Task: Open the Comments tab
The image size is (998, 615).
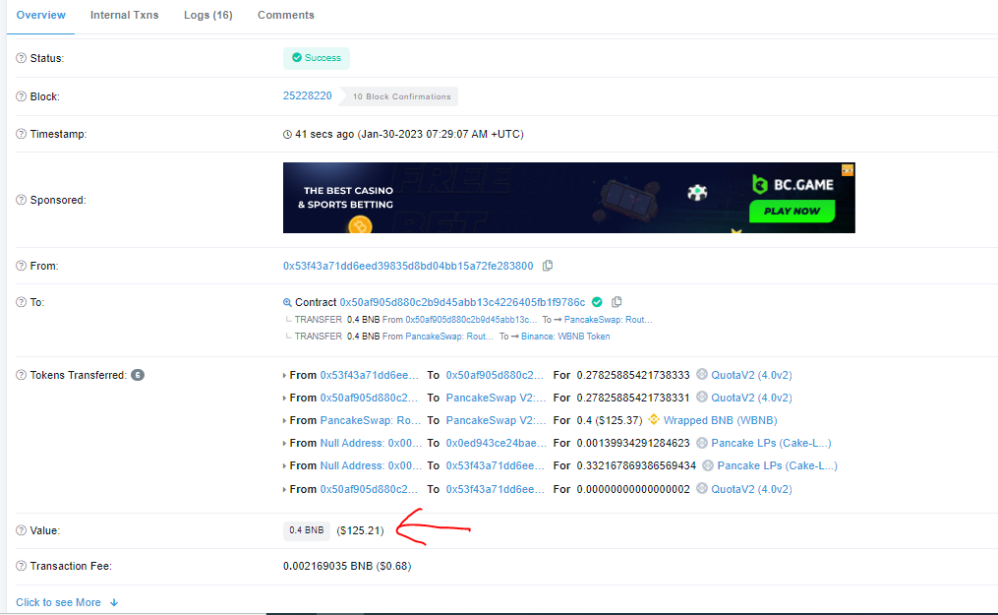Action: click(286, 15)
